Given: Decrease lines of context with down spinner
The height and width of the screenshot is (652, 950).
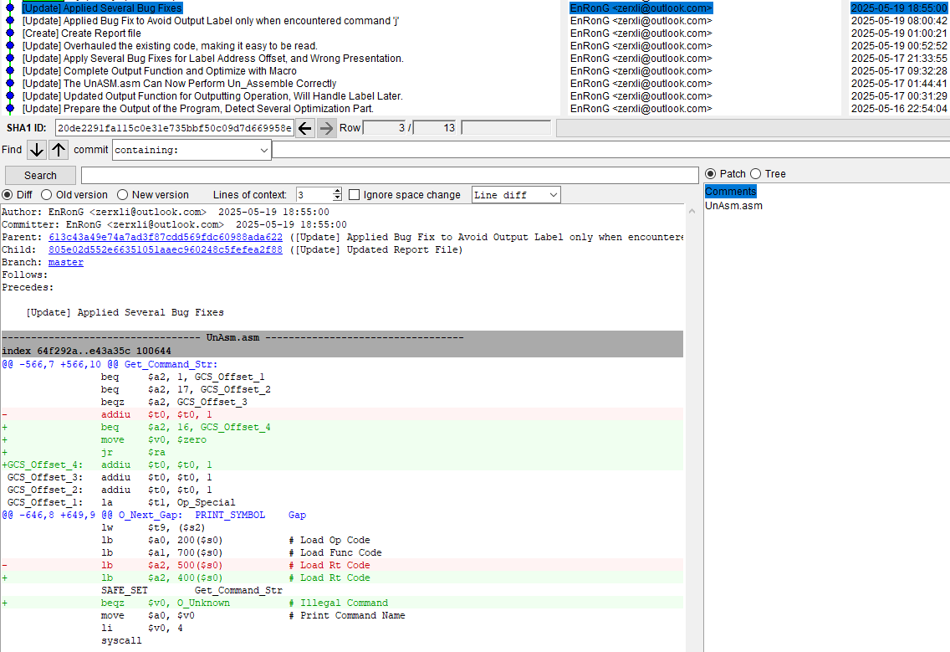Looking at the screenshot, I should coord(337,198).
